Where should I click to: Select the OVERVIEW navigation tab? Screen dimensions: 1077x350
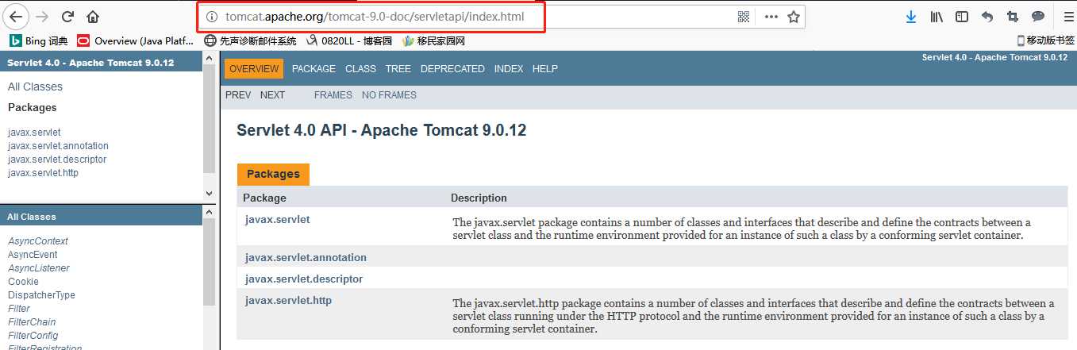[x=254, y=69]
